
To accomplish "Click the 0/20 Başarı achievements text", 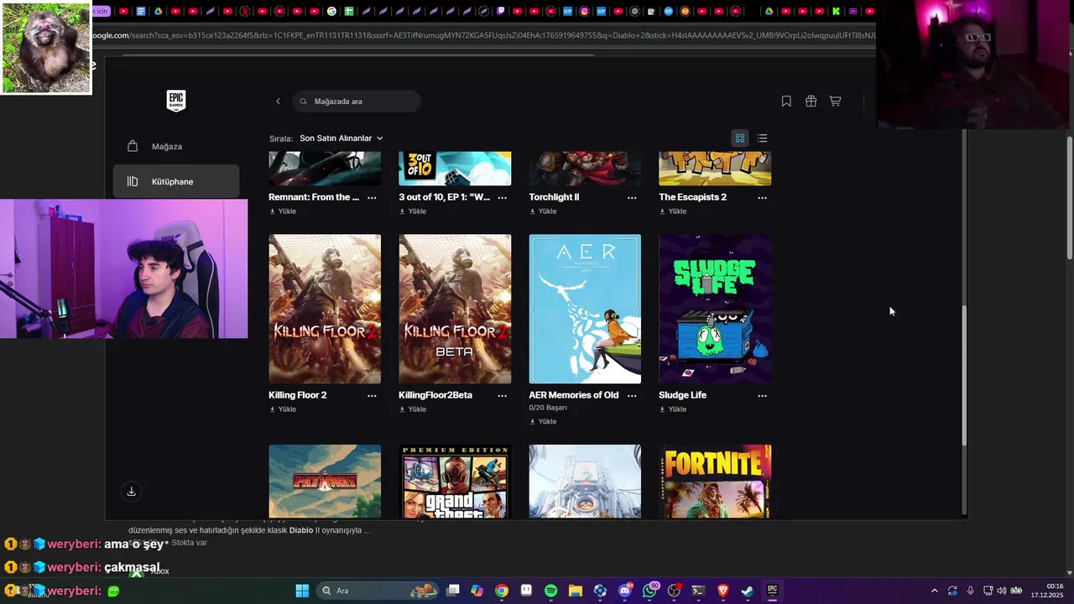I will pyautogui.click(x=548, y=408).
